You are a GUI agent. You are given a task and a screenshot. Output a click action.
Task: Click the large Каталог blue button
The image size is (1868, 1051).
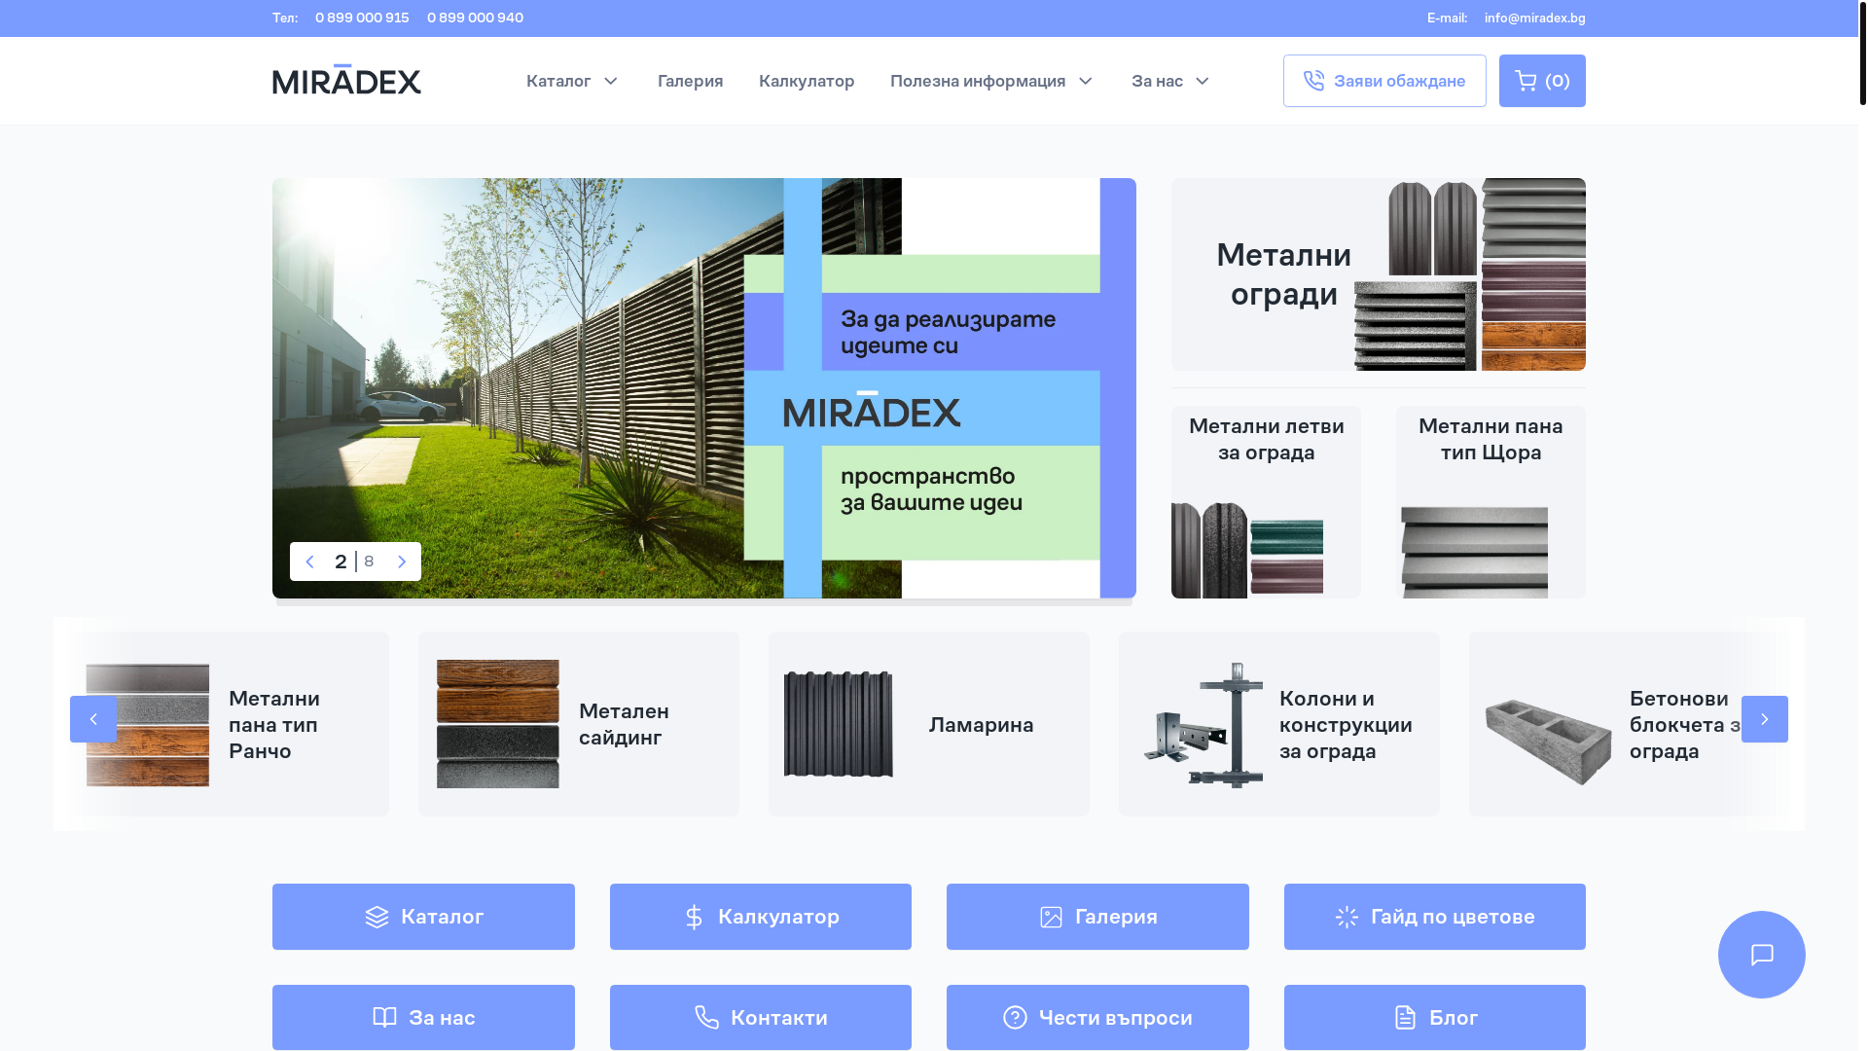tap(423, 917)
